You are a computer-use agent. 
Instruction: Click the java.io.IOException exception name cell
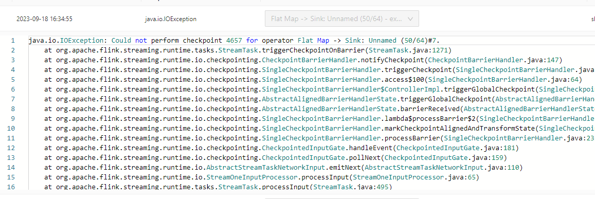click(171, 19)
